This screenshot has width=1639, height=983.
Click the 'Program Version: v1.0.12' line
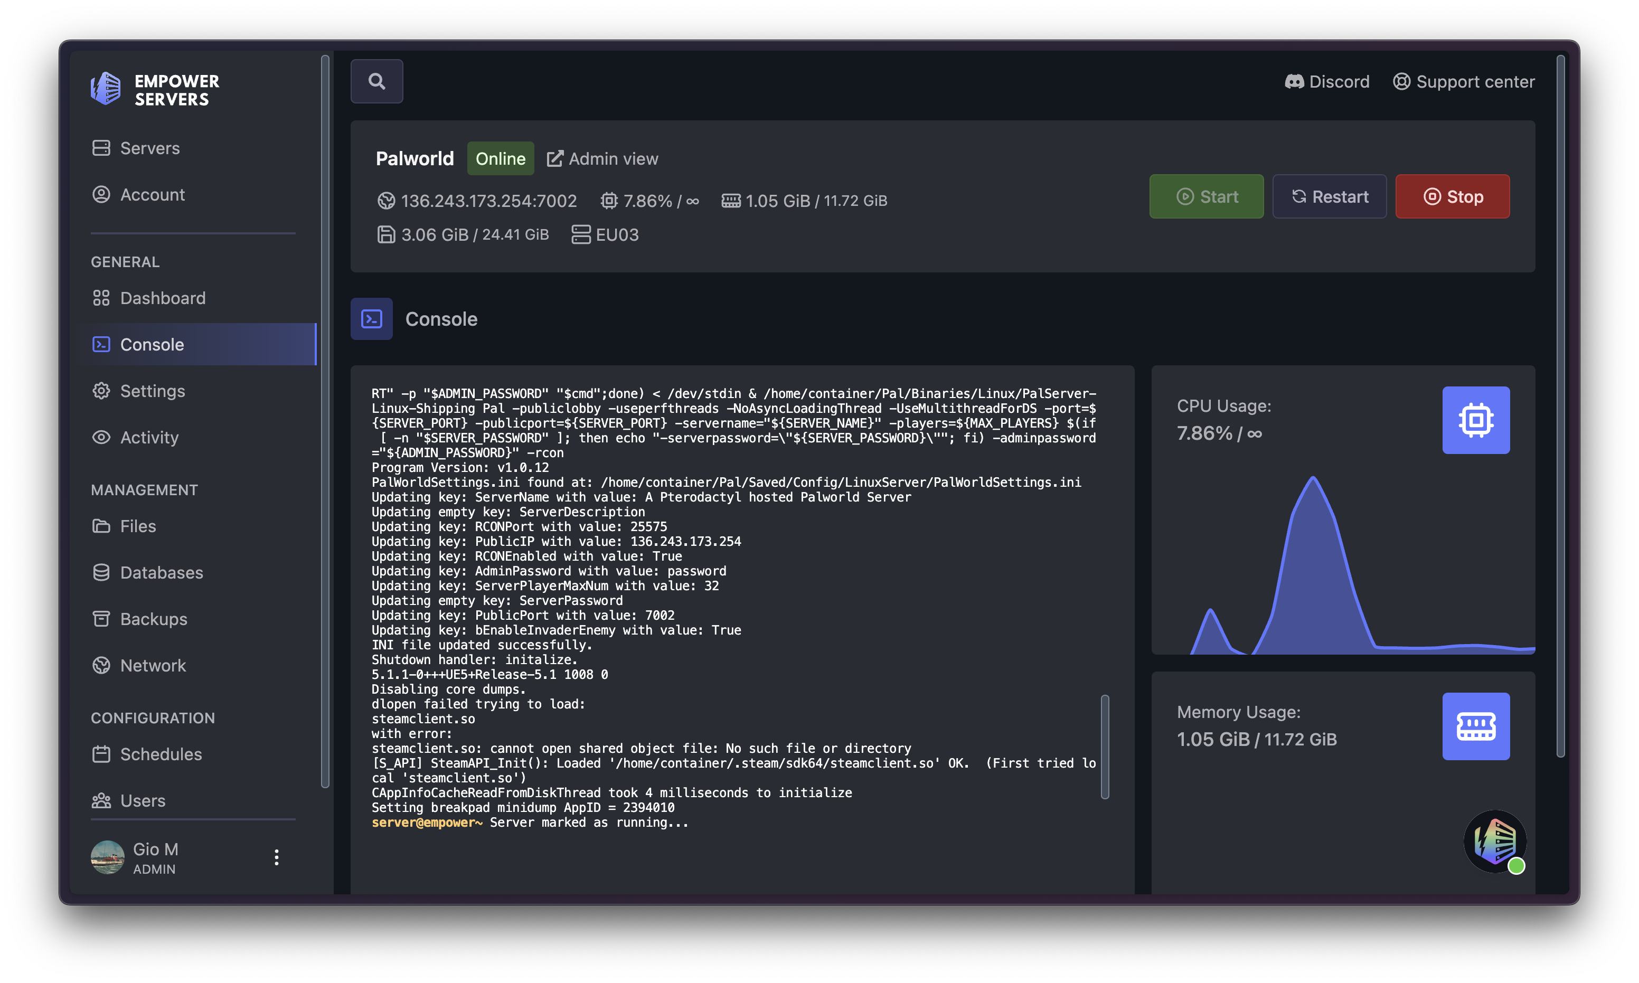point(460,467)
